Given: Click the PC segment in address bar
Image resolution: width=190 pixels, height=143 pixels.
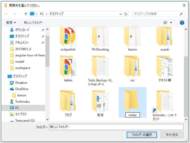Looking at the screenshot, I should (x=42, y=14).
